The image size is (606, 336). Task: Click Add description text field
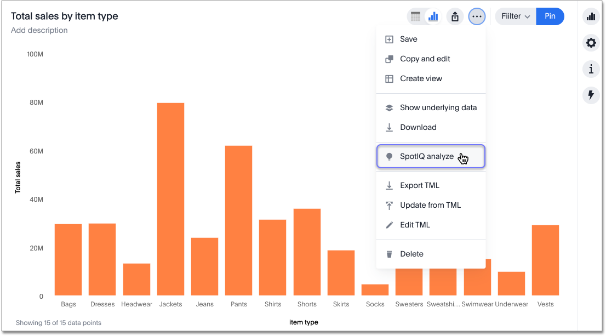tap(39, 31)
